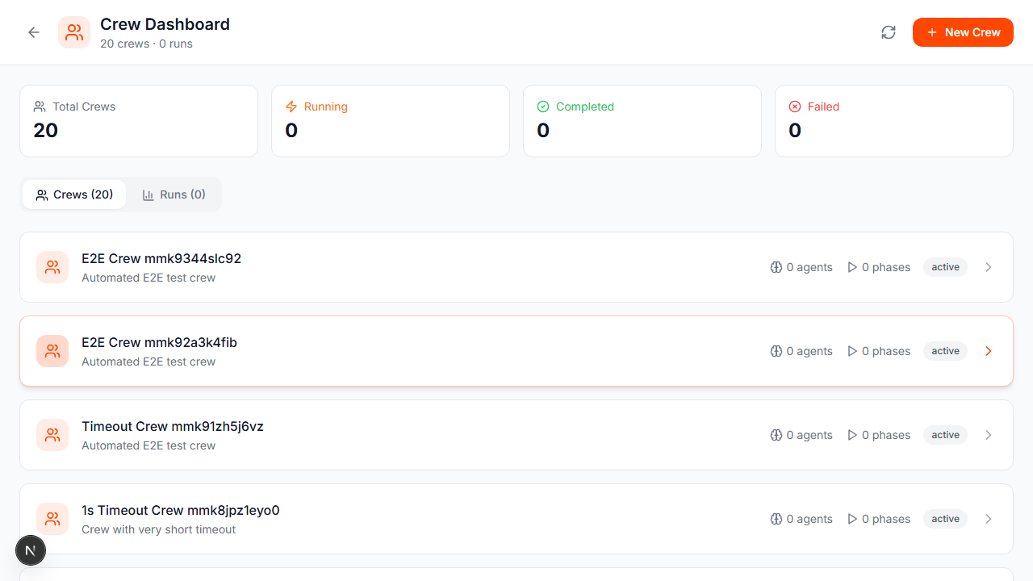Click the New Crew button
This screenshot has width=1033, height=581.
pos(963,31)
